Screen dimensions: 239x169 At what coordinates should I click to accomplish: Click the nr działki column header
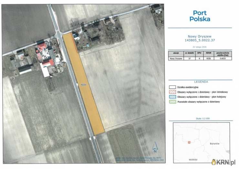[x=189, y=53]
